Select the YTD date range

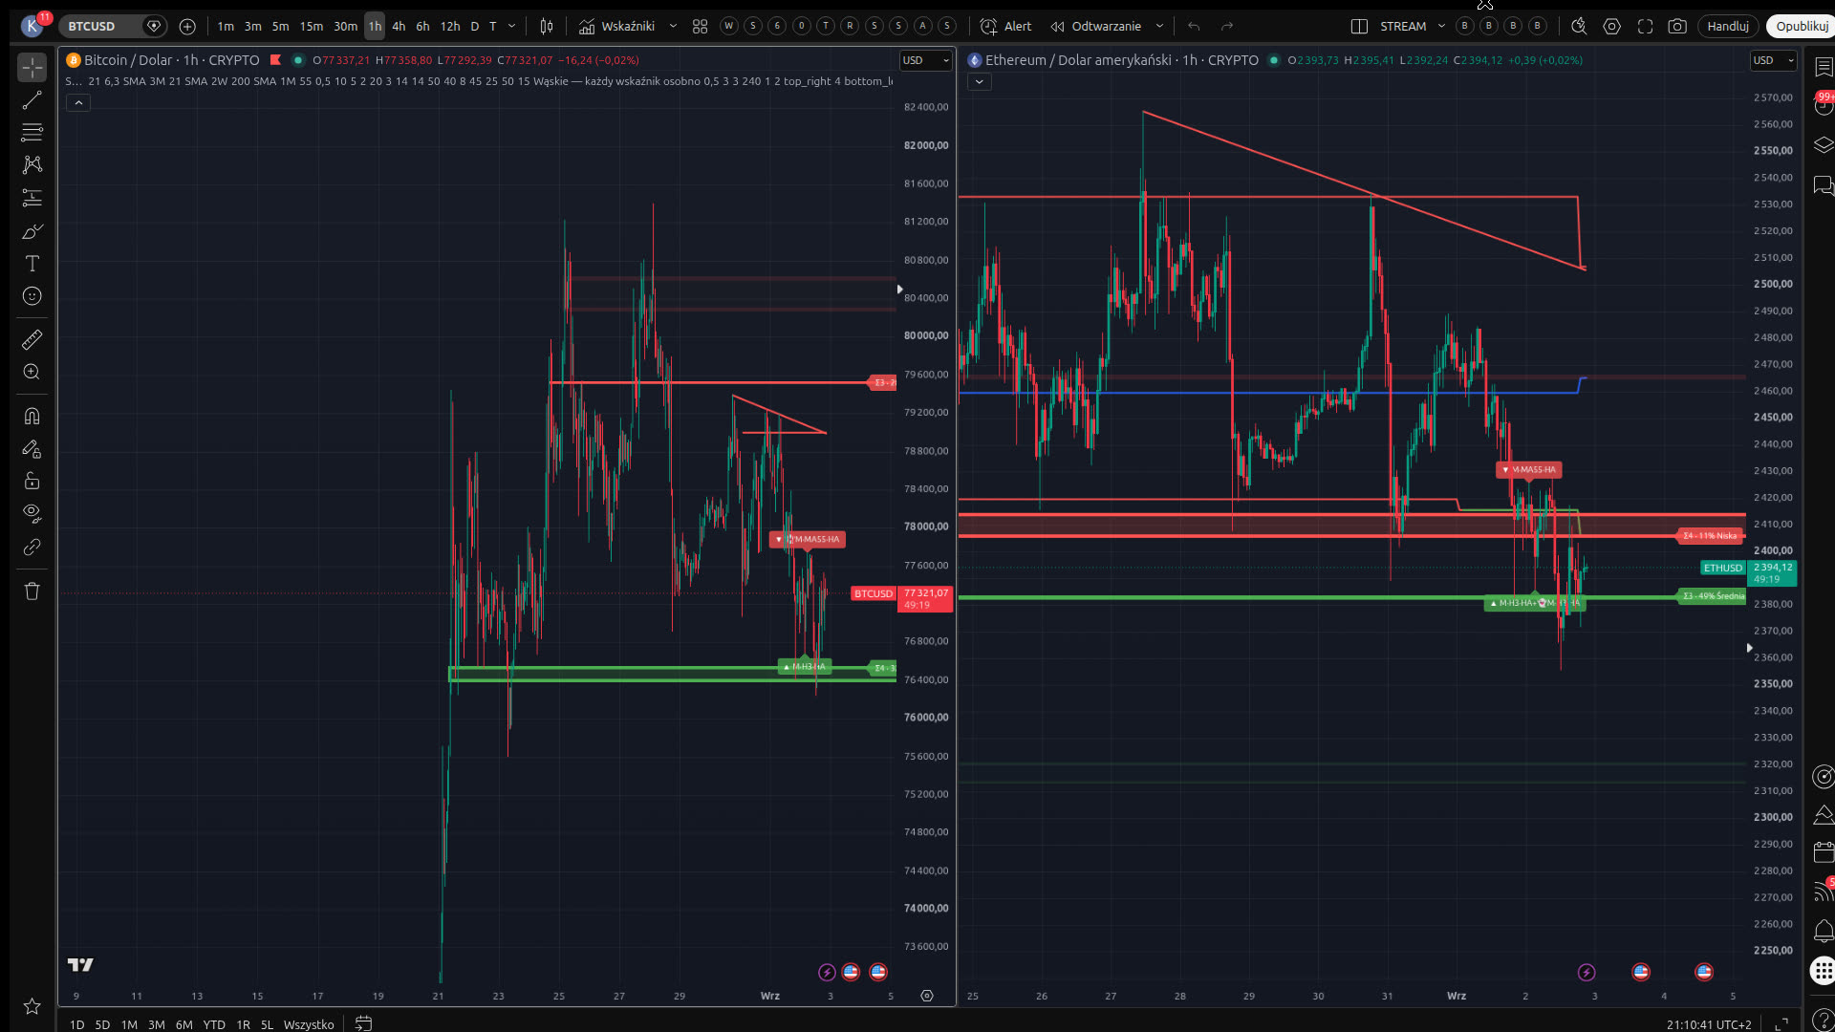[x=214, y=1024]
